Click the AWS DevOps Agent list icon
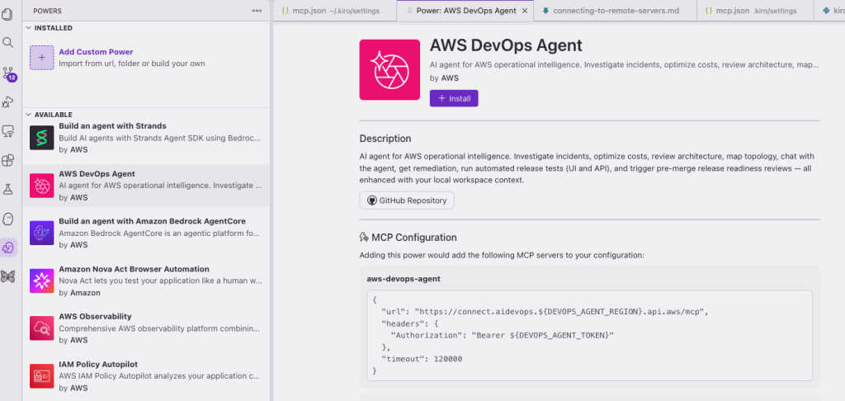 point(42,186)
